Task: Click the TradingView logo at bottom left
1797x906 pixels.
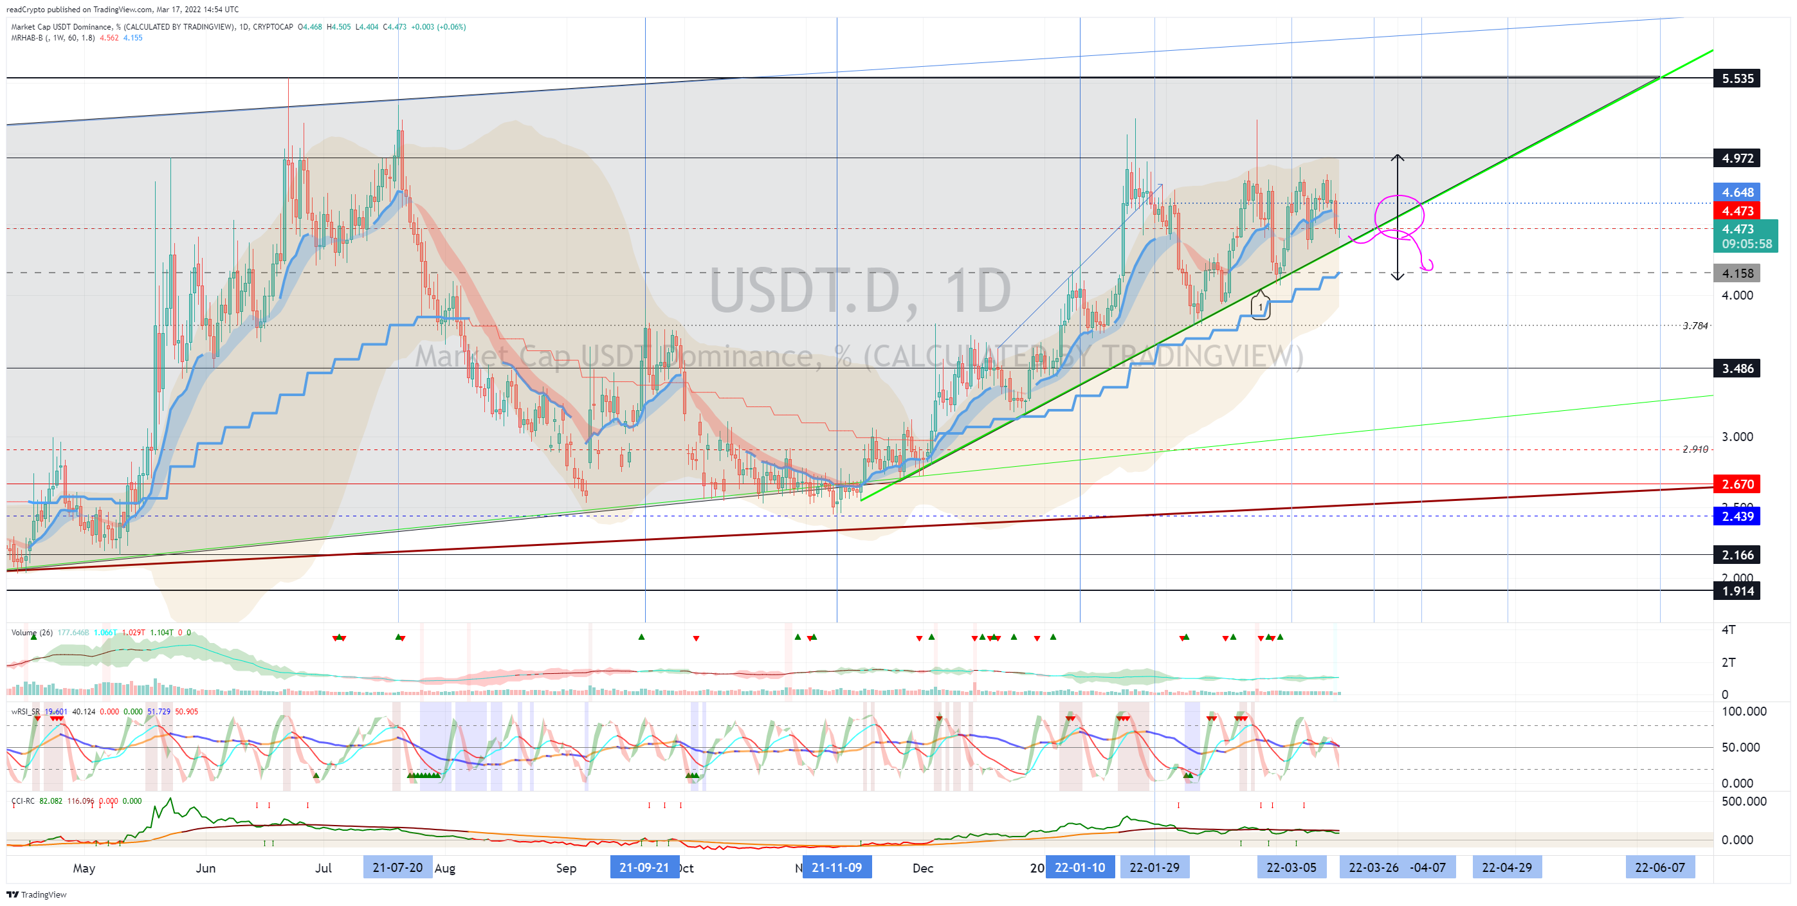Action: 36,895
